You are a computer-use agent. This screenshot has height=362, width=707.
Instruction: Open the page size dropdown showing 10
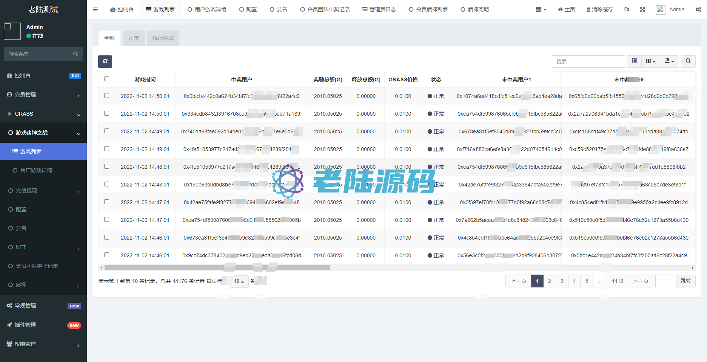[x=239, y=281]
